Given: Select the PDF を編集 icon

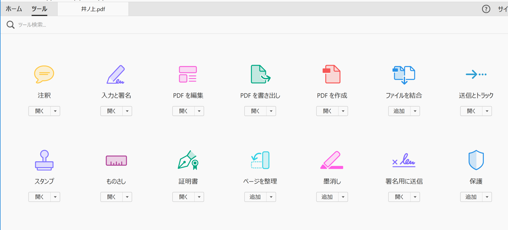Looking at the screenshot, I should pyautogui.click(x=188, y=74).
